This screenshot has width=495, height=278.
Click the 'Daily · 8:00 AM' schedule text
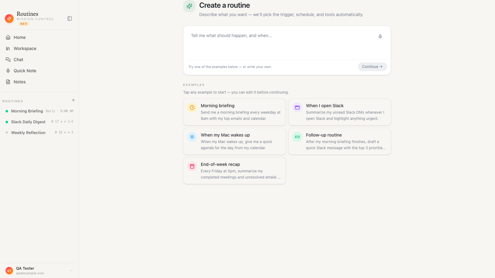click(60, 111)
